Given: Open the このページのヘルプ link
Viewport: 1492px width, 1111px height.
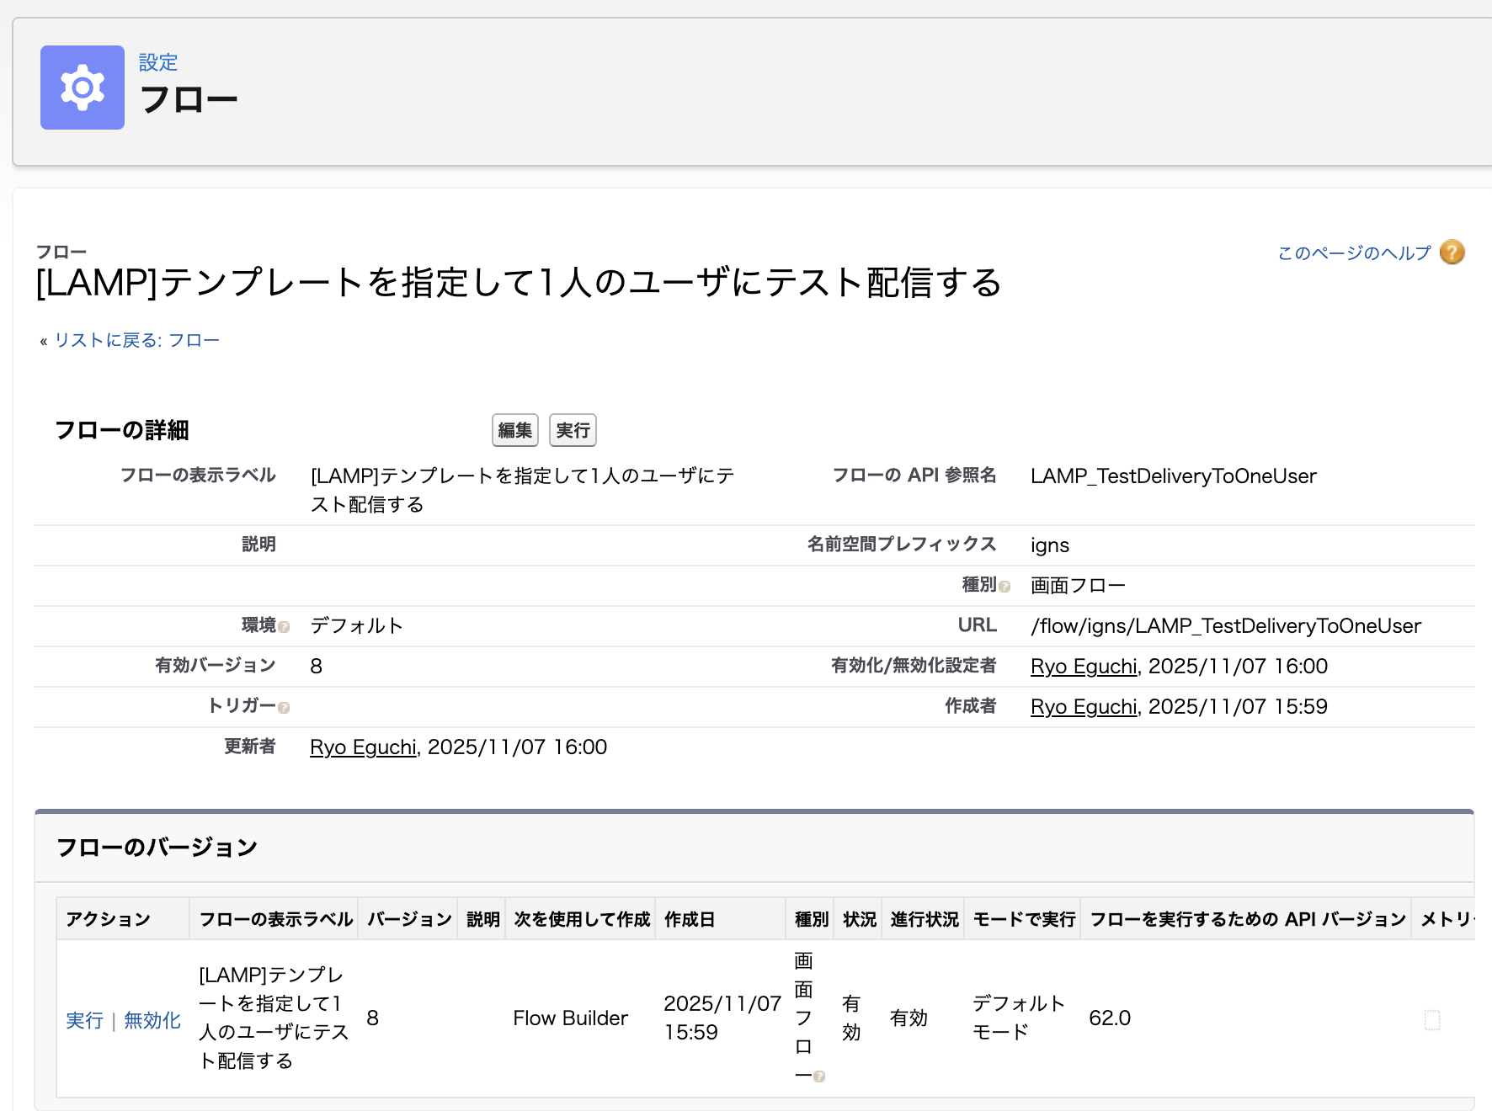Looking at the screenshot, I should coord(1354,253).
